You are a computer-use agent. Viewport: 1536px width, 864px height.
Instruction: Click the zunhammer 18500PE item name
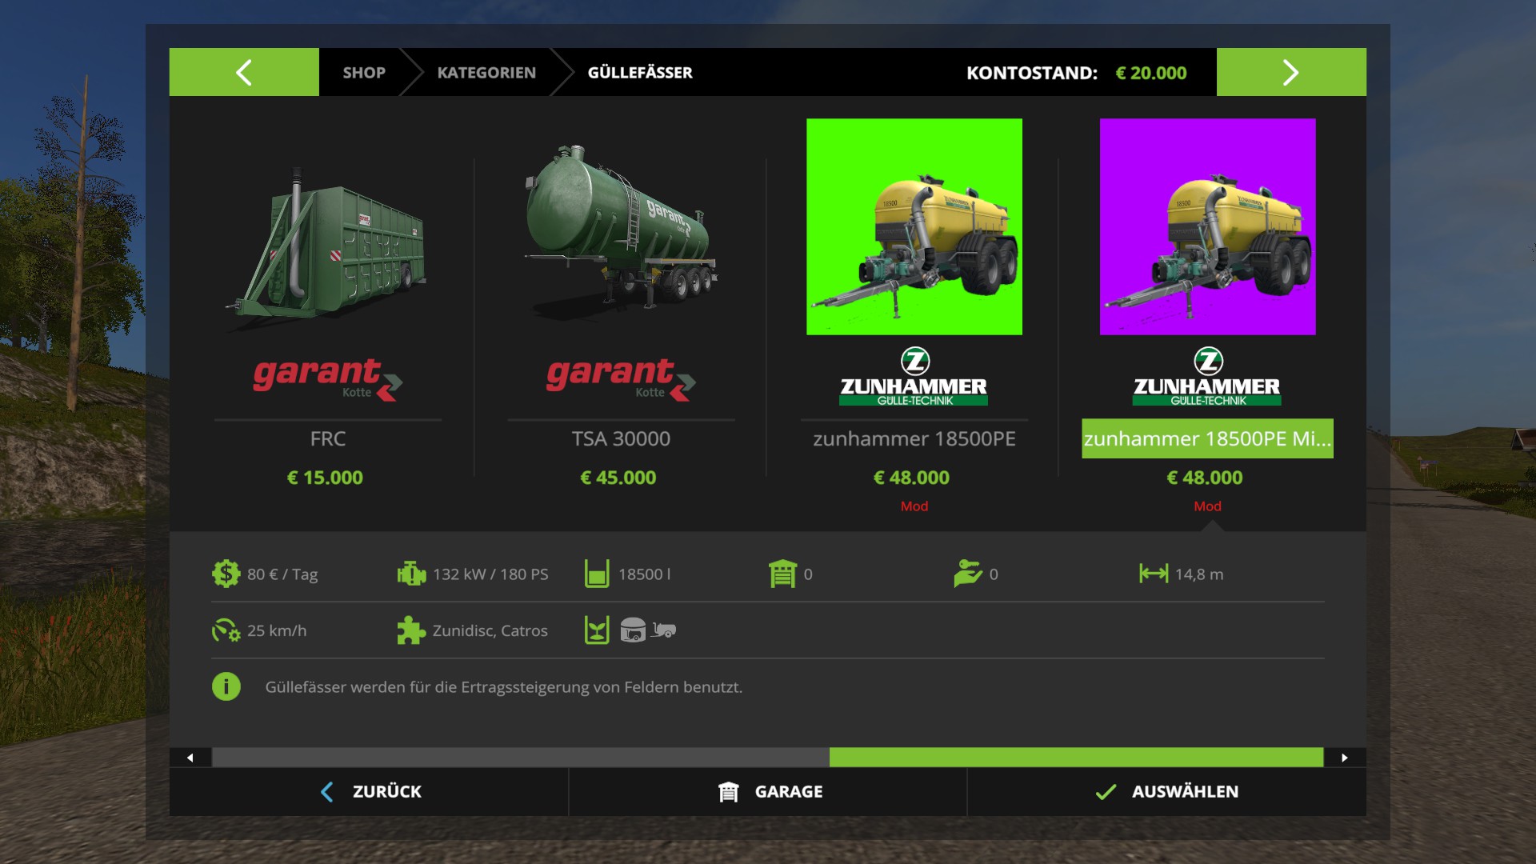(914, 438)
